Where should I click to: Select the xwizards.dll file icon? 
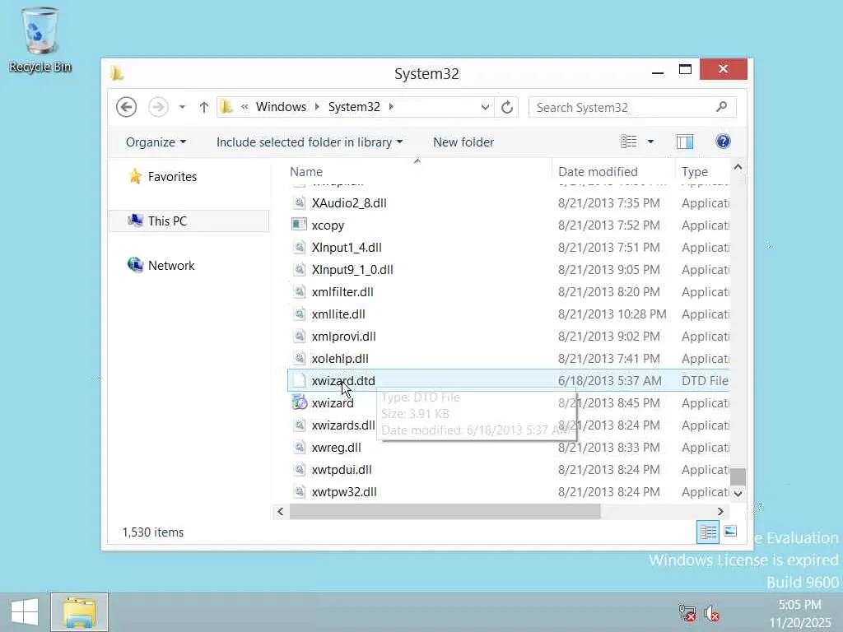coord(299,425)
